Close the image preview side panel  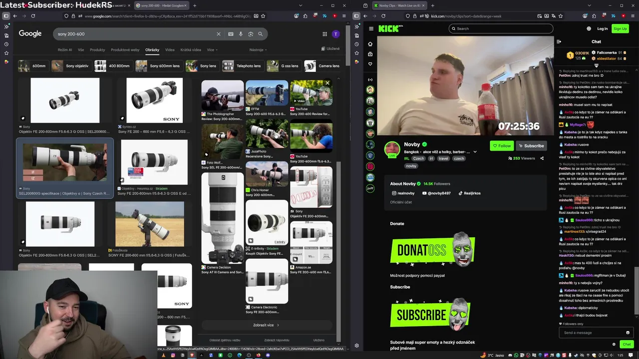[x=327, y=83]
